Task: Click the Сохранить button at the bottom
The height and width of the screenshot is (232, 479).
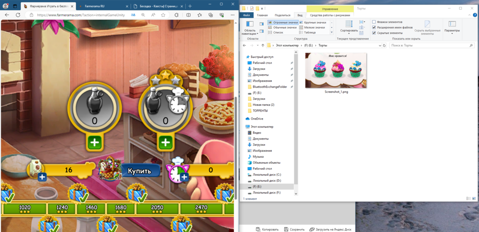Action: 294,229
